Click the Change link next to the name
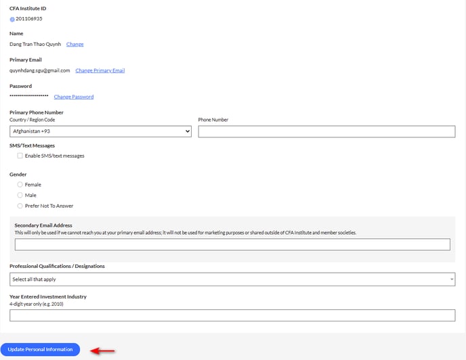Screen dimensions: 466x360 tap(75, 44)
